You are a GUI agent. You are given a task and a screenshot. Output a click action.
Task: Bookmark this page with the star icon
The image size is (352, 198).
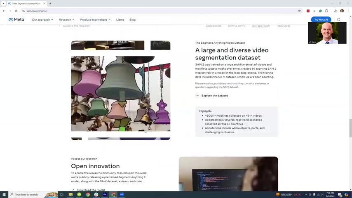coord(299,11)
